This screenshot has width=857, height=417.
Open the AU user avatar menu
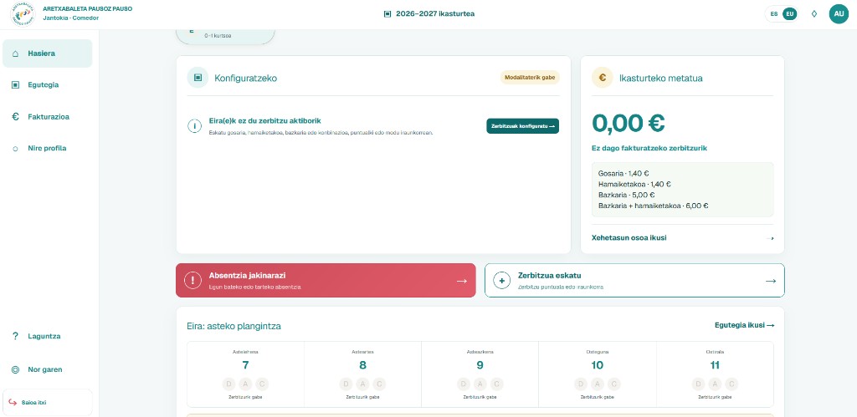point(839,13)
